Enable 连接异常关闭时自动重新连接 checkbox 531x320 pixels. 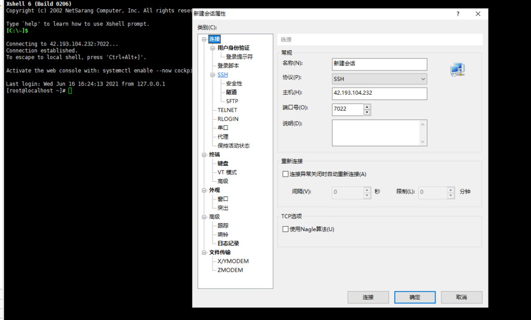click(285, 174)
